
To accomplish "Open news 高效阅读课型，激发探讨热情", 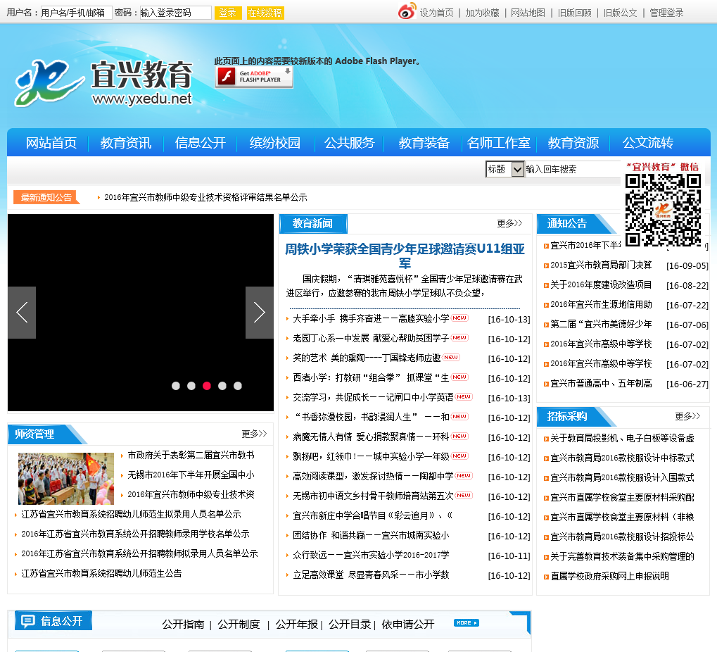I will (373, 476).
